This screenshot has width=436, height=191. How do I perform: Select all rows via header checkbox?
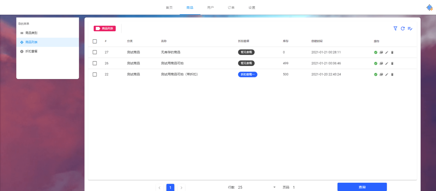tap(95, 41)
